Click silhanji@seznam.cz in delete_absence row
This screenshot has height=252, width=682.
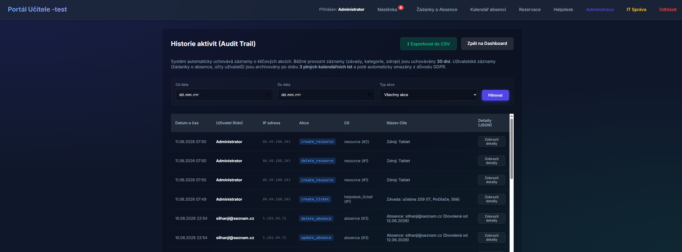235,218
